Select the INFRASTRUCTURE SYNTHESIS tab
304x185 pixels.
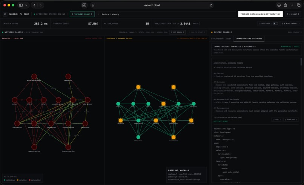coord(249,38)
